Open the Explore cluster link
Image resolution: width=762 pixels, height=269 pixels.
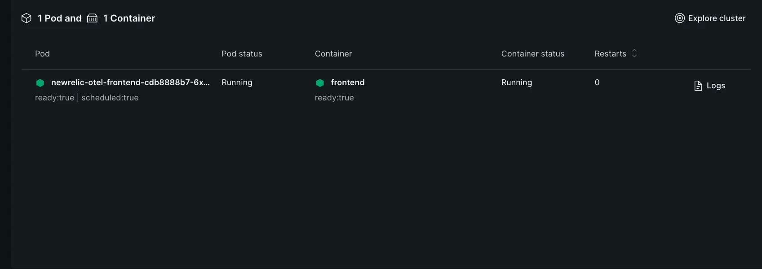[x=717, y=18]
